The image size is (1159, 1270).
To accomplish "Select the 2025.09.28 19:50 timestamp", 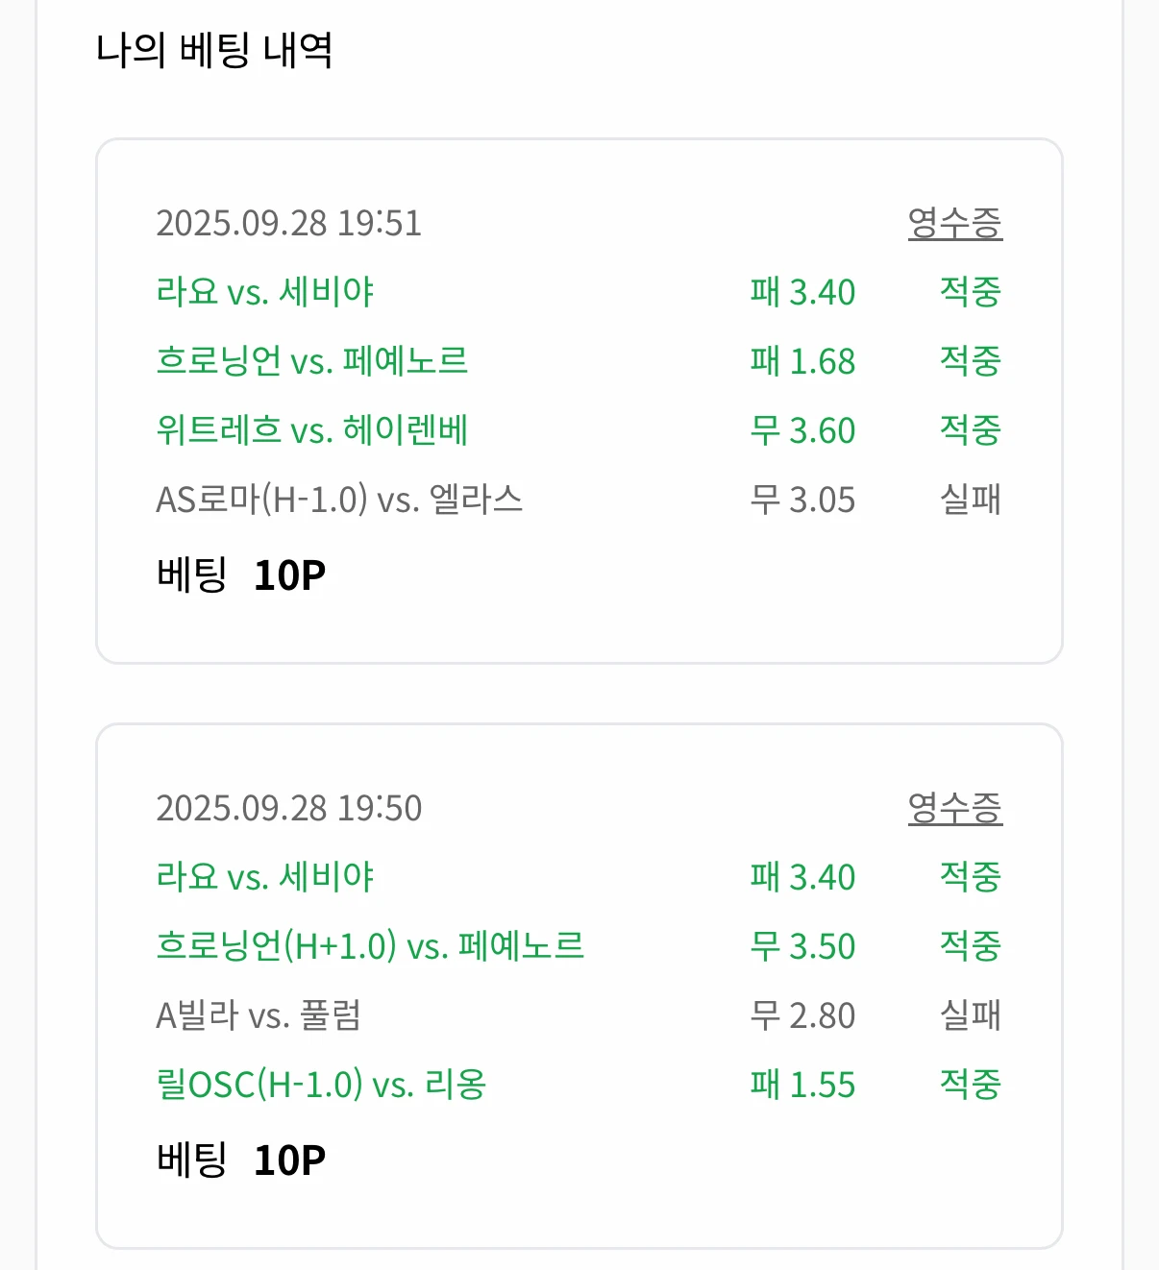I will point(288,808).
